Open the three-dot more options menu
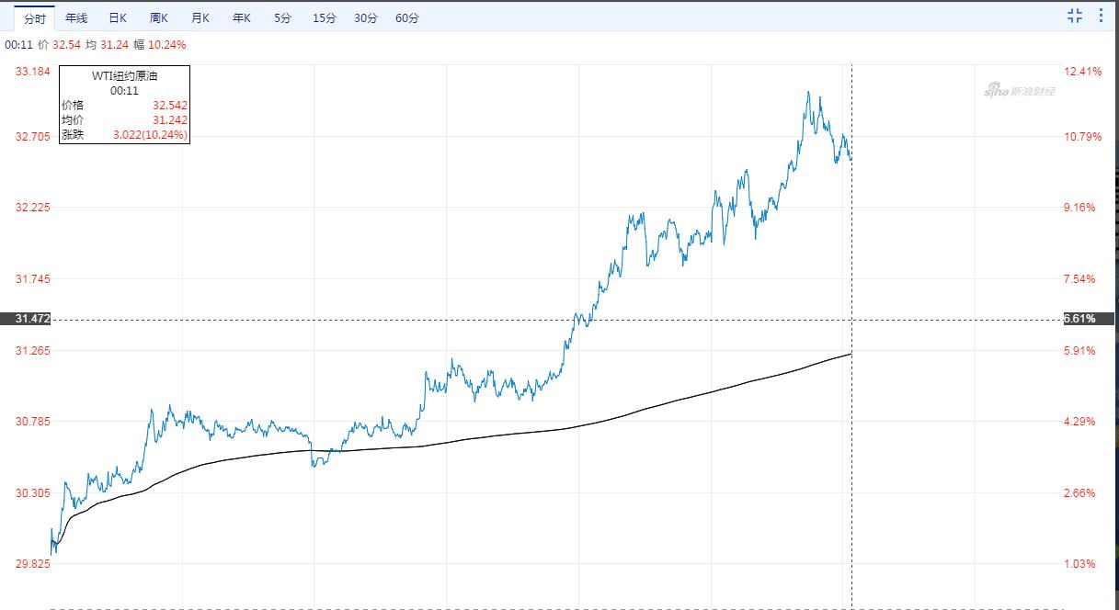 pos(1102,16)
